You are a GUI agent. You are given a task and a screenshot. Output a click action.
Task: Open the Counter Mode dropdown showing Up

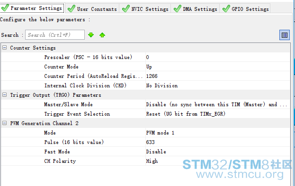tap(218, 67)
